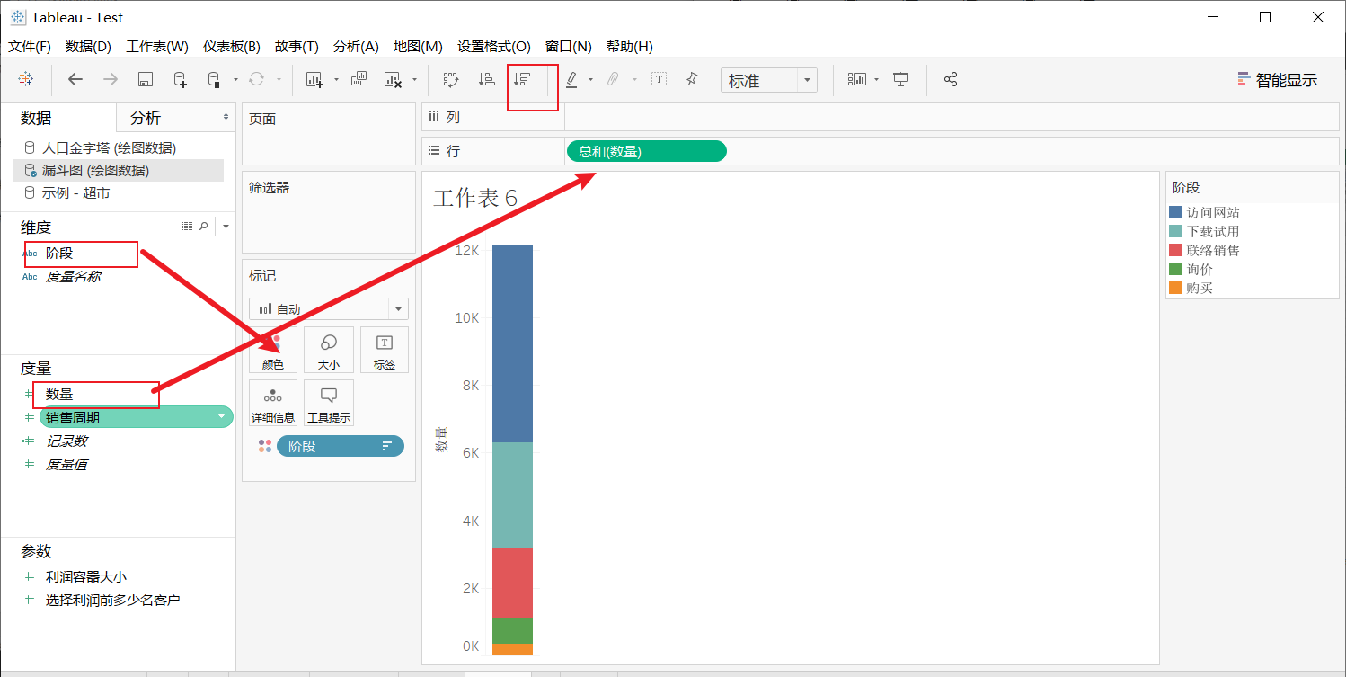Create a new worksheet from the toolbar
Image resolution: width=1346 pixels, height=677 pixels.
[x=314, y=79]
